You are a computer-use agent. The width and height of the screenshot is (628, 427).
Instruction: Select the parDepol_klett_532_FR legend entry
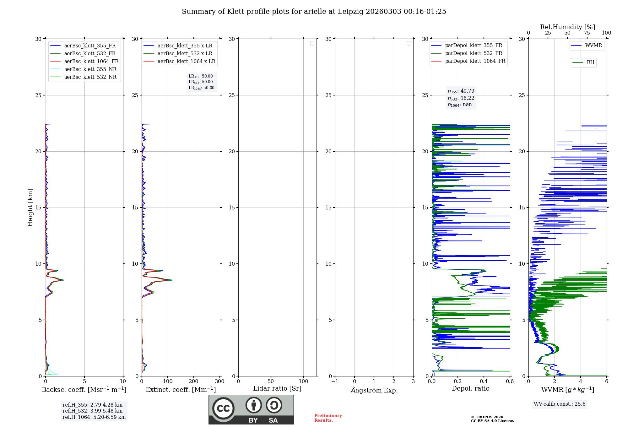474,53
